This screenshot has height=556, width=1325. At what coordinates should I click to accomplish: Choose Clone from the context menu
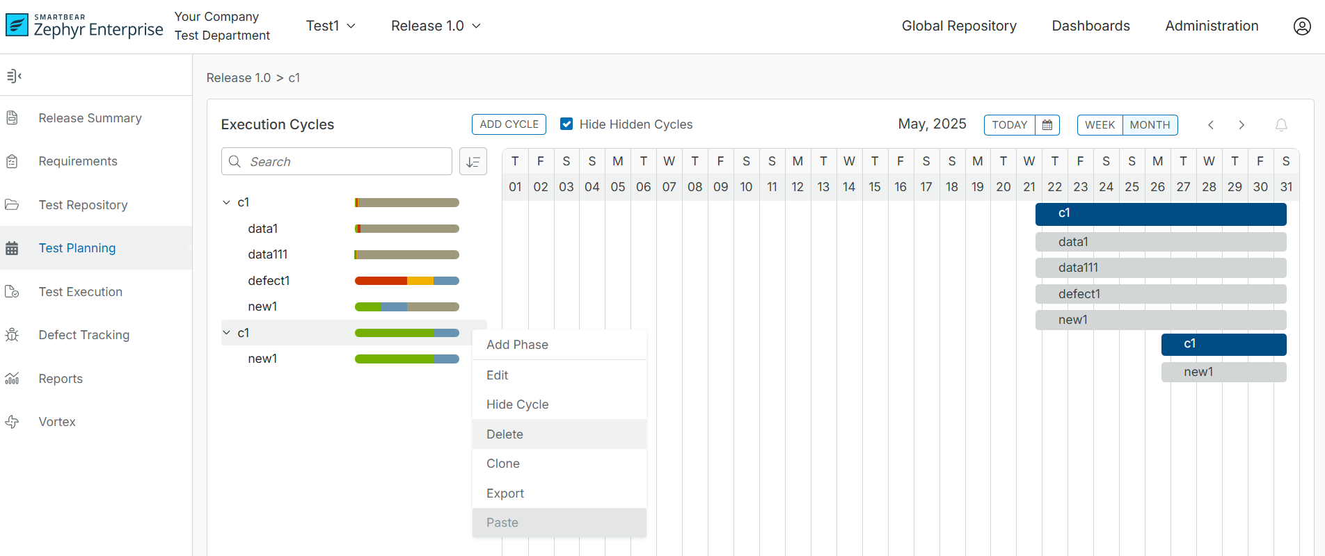502,464
